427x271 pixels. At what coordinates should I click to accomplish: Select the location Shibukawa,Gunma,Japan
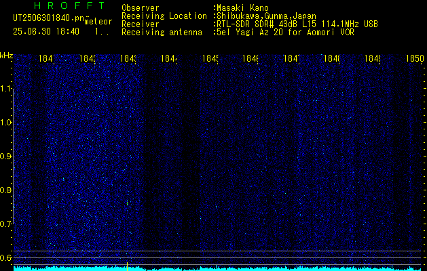coord(265,16)
